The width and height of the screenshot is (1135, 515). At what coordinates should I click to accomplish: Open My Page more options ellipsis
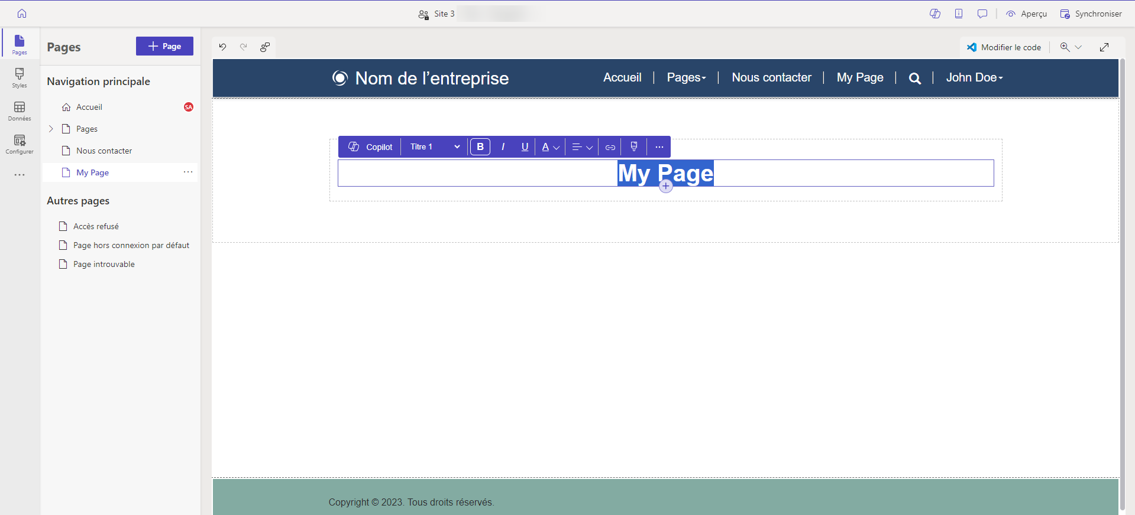point(188,172)
